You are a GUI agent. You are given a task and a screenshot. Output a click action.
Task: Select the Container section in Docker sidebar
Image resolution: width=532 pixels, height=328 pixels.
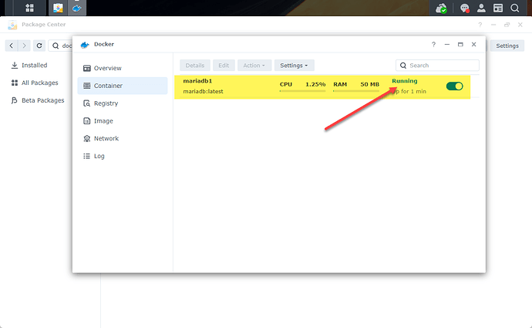pyautogui.click(x=123, y=86)
